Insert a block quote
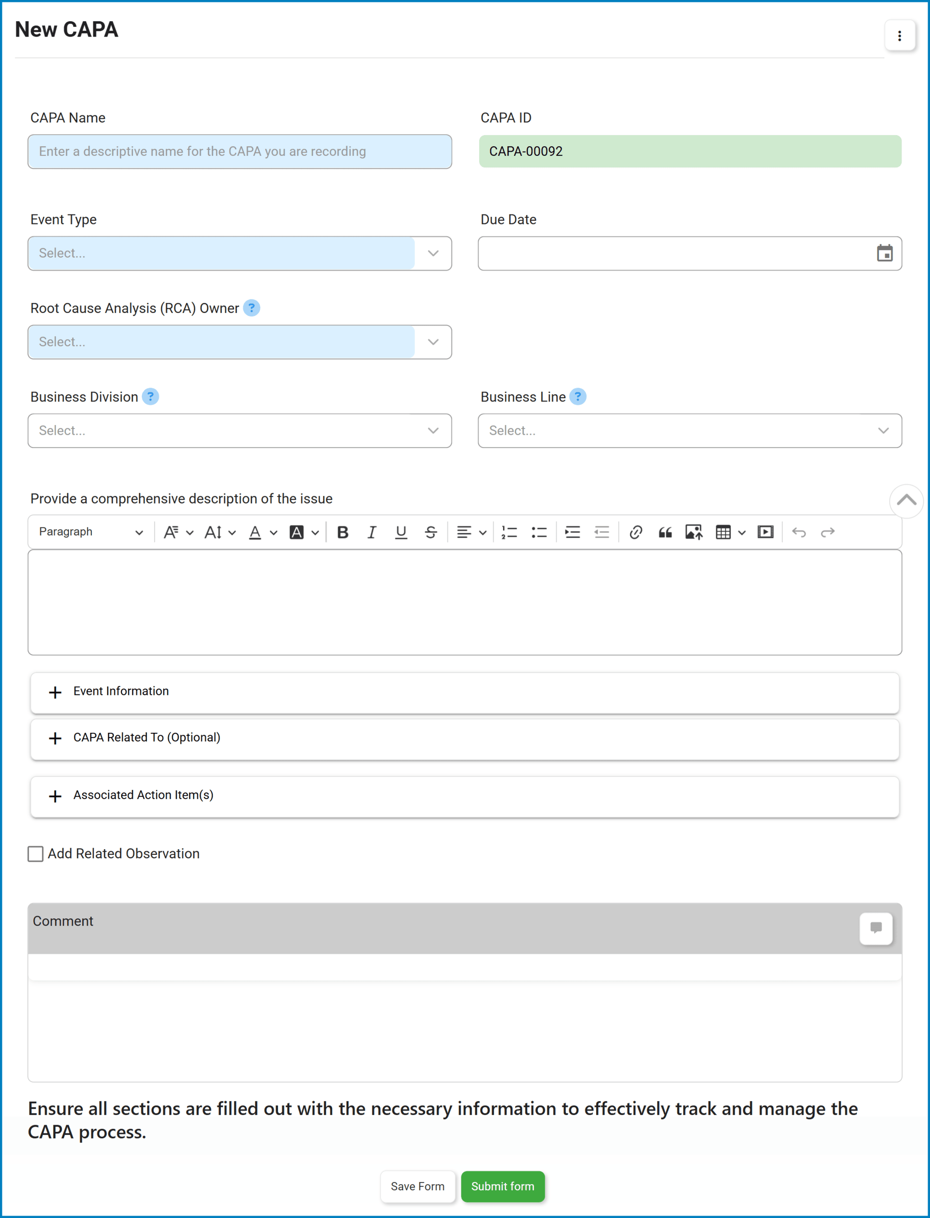This screenshot has height=1218, width=930. pos(665,531)
